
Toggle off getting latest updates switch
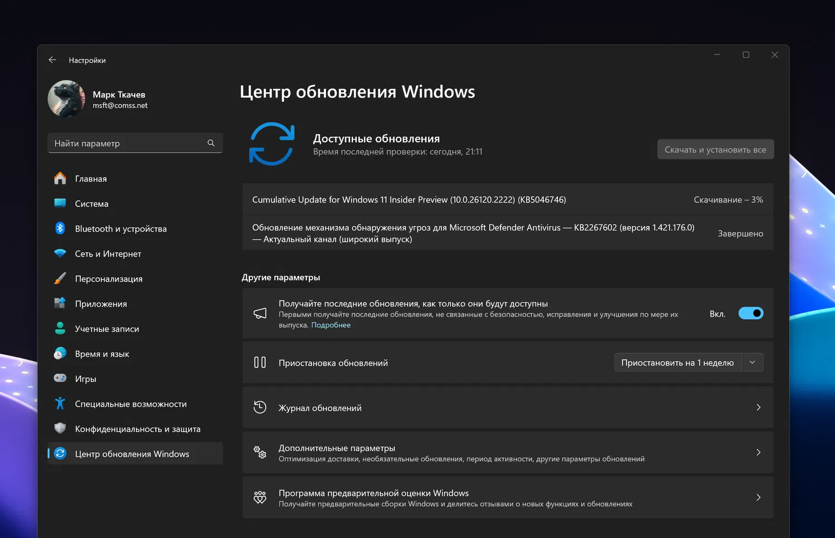tap(750, 313)
